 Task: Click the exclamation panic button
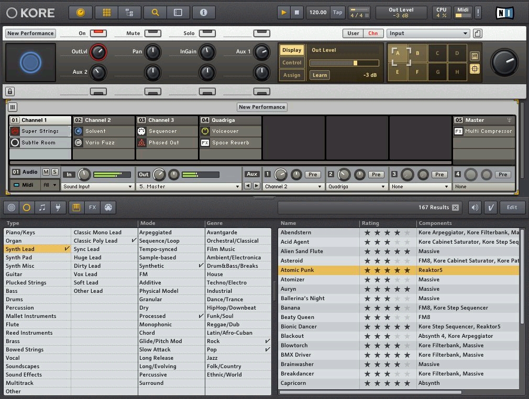click(478, 13)
